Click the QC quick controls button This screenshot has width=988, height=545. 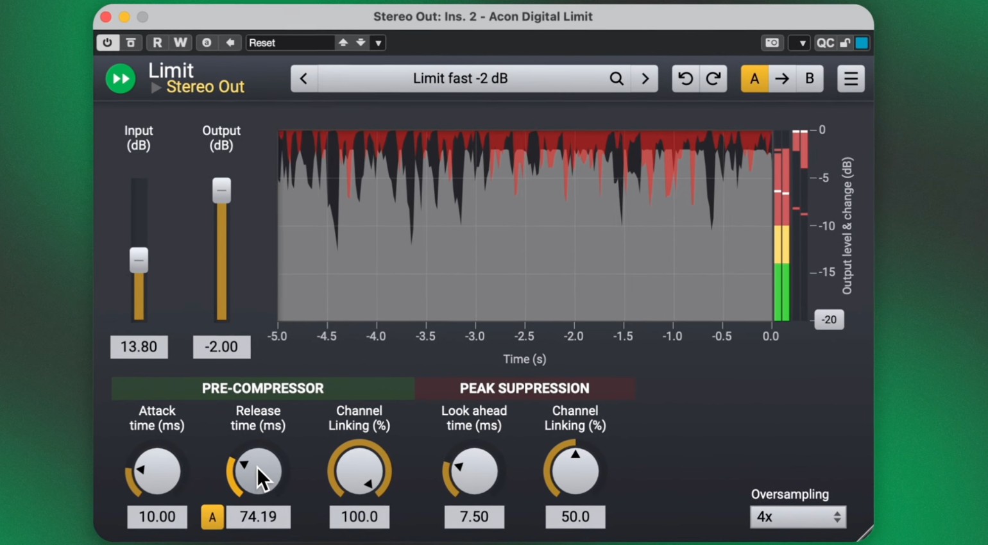tap(824, 43)
